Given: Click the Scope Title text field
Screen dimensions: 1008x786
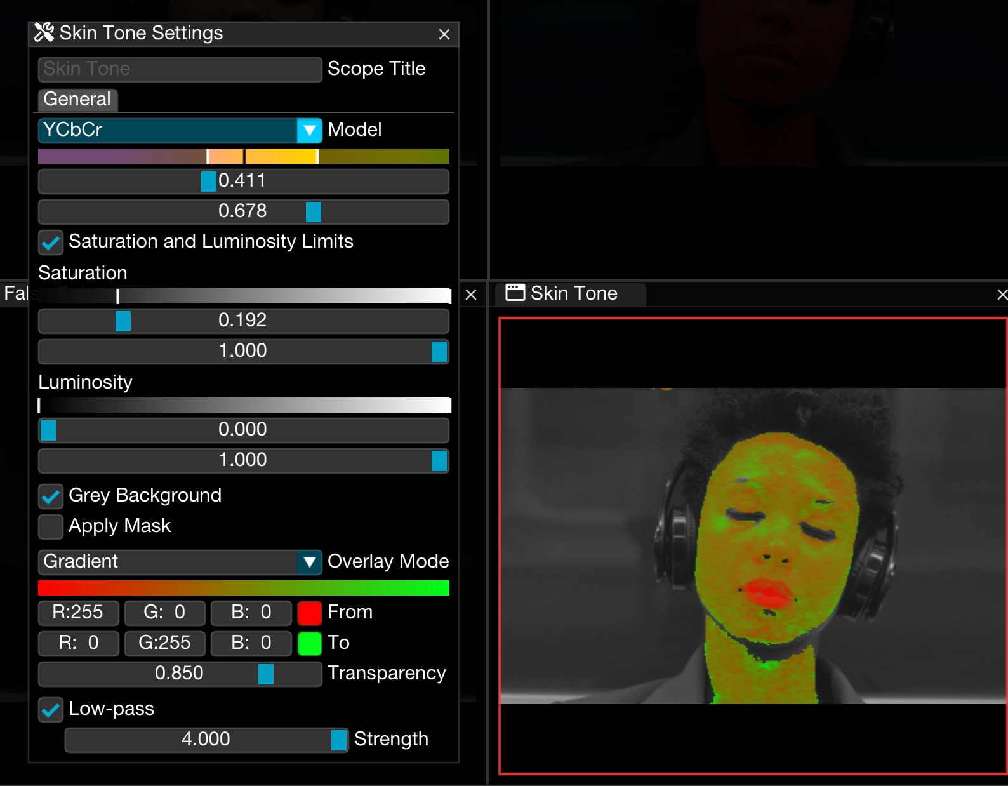Looking at the screenshot, I should 180,69.
